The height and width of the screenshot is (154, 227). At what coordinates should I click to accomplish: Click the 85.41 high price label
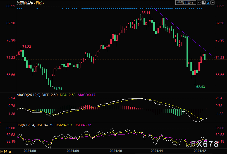(x=146, y=13)
